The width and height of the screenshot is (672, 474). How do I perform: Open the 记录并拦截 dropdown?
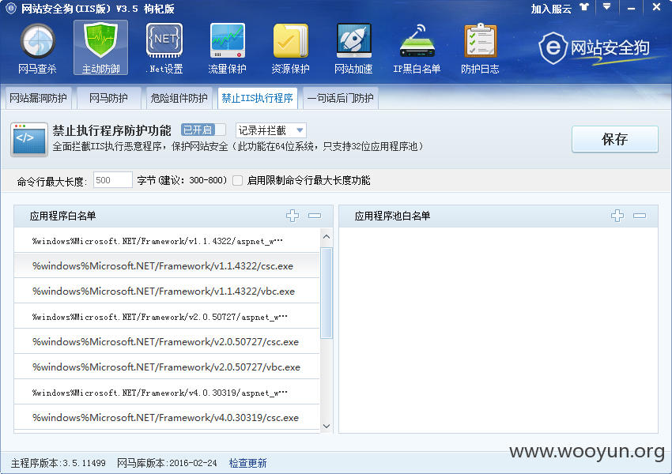point(271,130)
